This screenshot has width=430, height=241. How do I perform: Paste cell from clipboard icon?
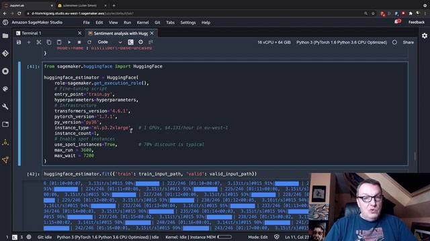59,42
